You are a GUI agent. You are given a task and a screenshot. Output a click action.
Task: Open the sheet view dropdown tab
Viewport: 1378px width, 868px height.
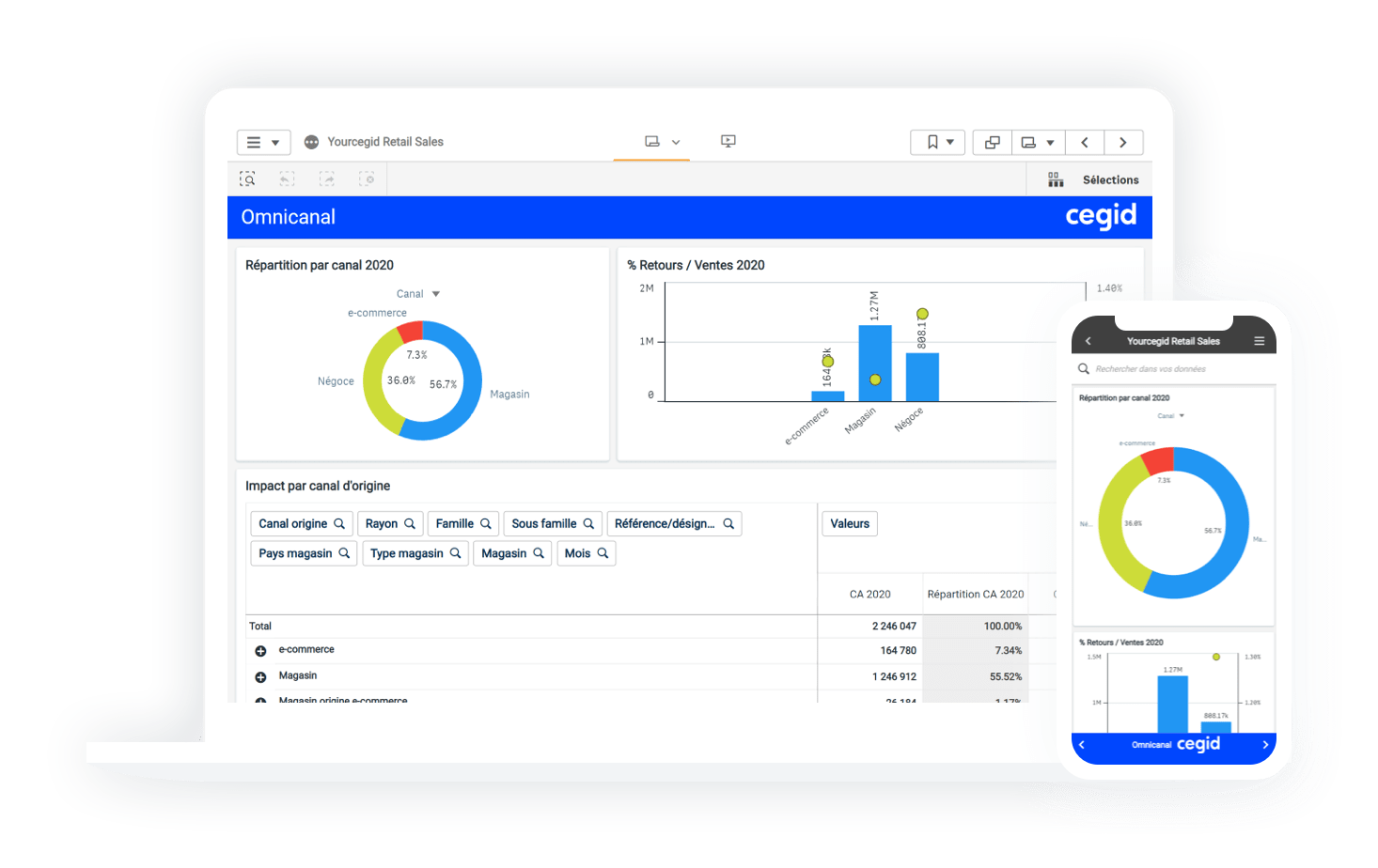(x=662, y=142)
